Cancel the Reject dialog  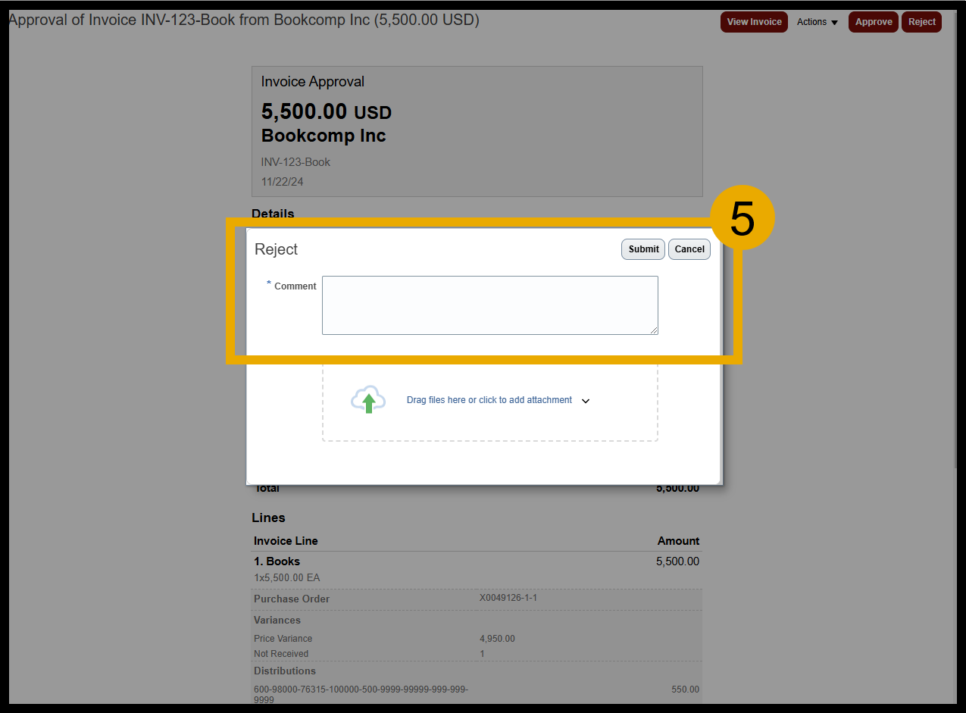pyautogui.click(x=689, y=249)
